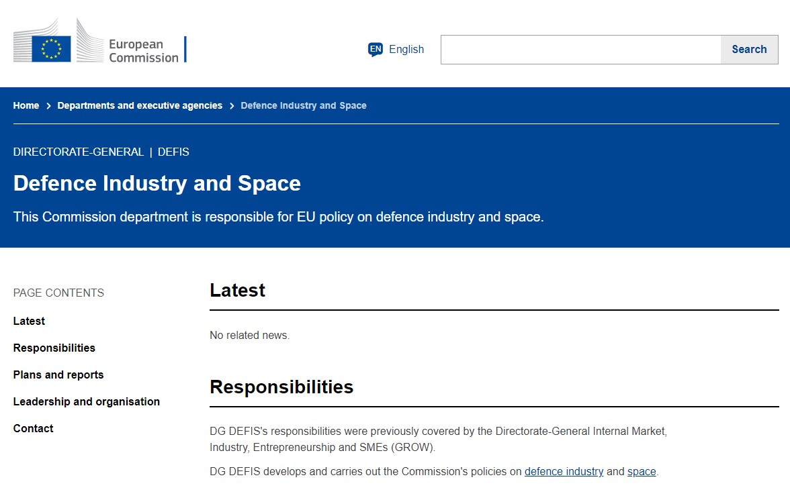Viewport: 790px width, 498px height.
Task: Open the defence industry hyperlink
Action: [x=564, y=471]
